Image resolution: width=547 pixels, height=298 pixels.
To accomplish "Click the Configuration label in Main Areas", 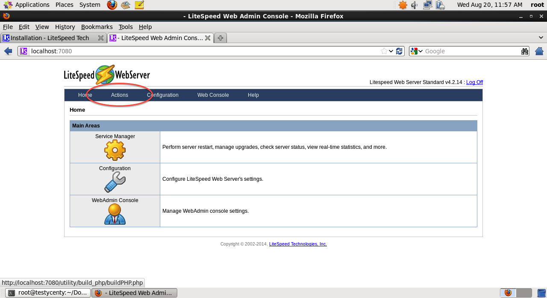I will point(115,168).
